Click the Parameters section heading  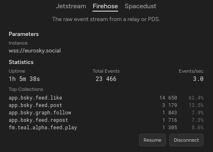point(24,34)
